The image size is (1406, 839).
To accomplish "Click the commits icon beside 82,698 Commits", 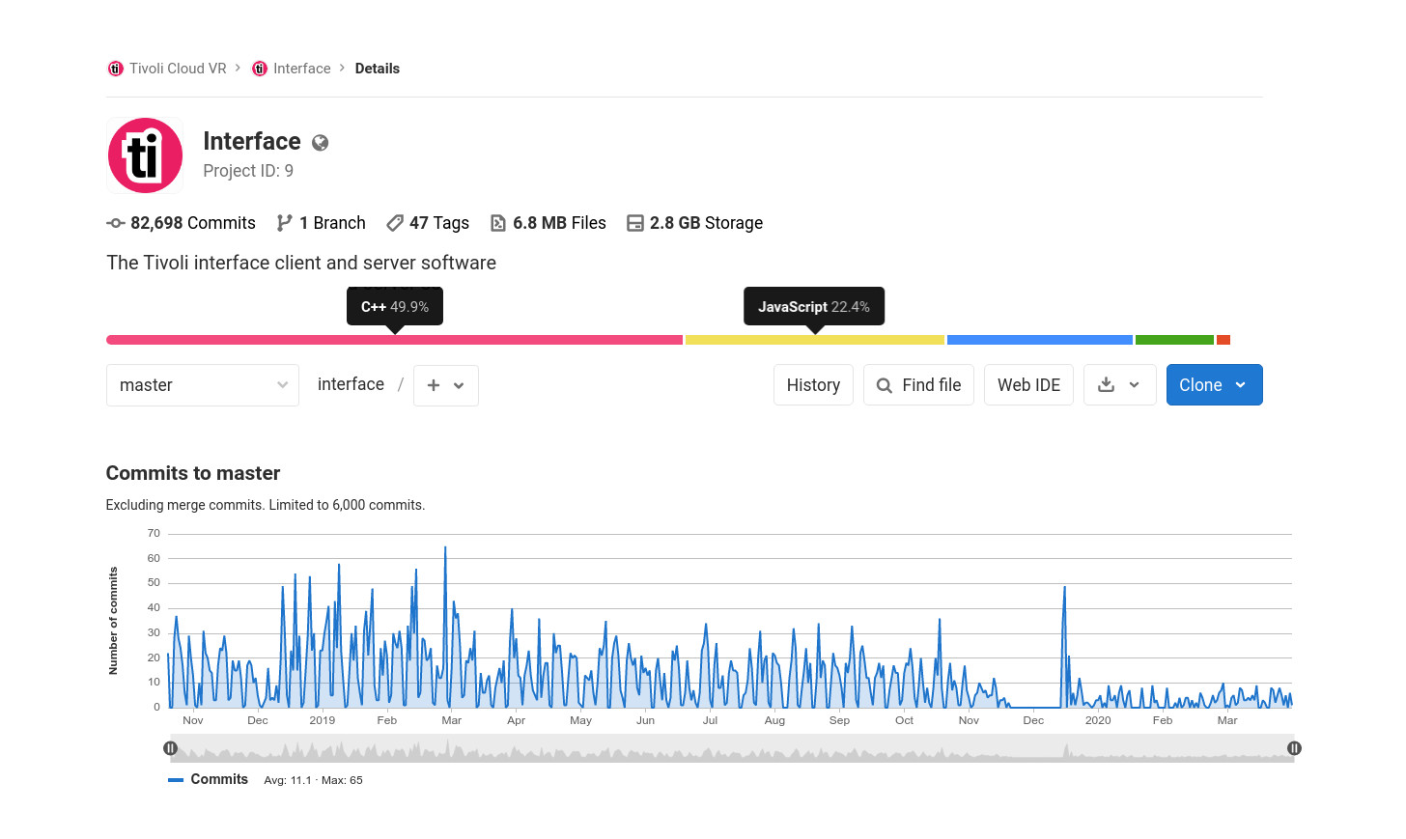I will pos(115,223).
